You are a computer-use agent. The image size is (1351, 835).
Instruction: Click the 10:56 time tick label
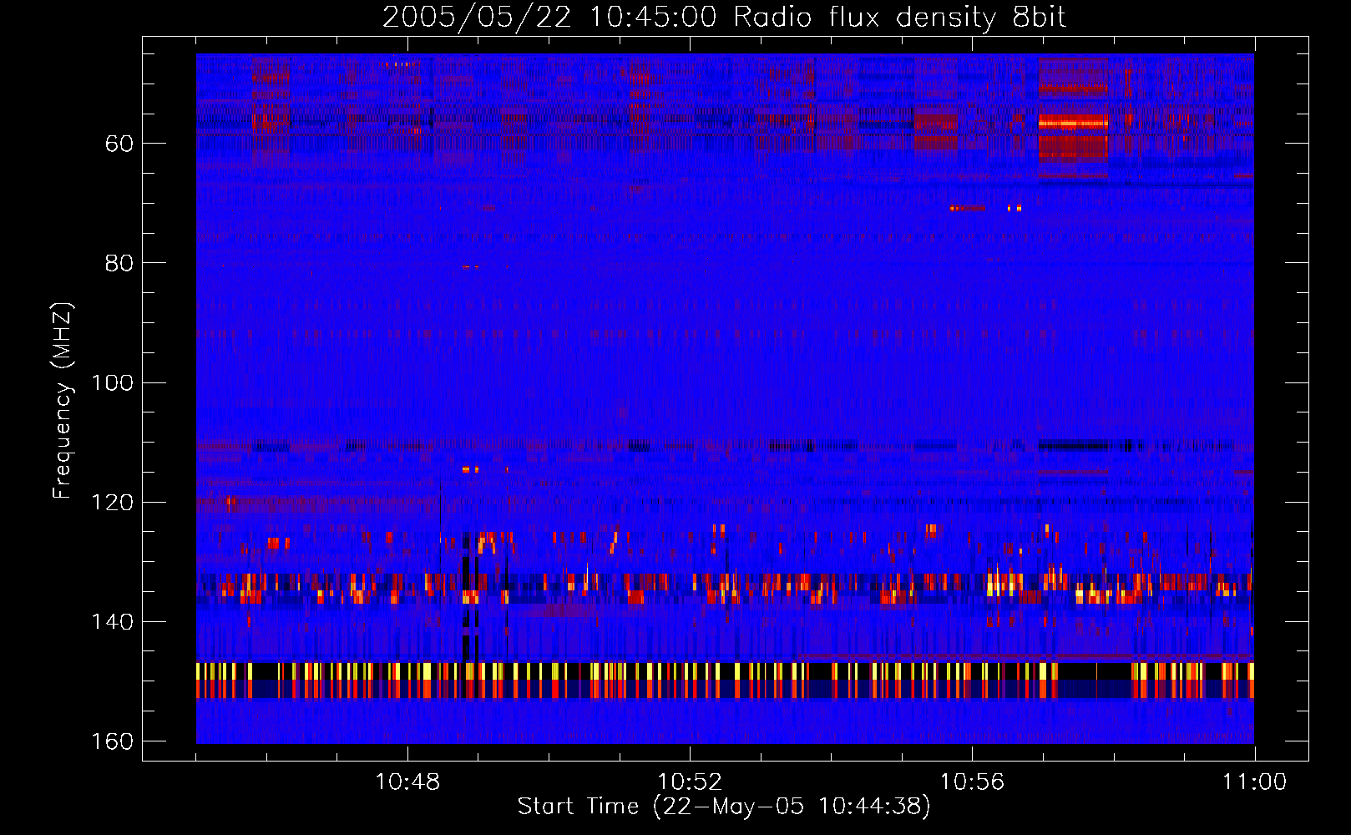pos(972,782)
